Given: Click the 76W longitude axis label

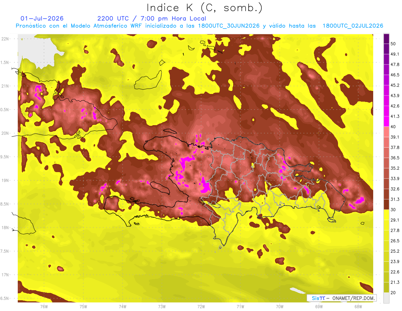Looking at the screenshot, I should [x=44, y=306].
